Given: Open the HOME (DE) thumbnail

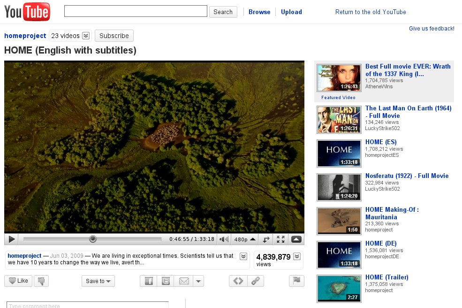Looking at the screenshot, I should tap(339, 255).
